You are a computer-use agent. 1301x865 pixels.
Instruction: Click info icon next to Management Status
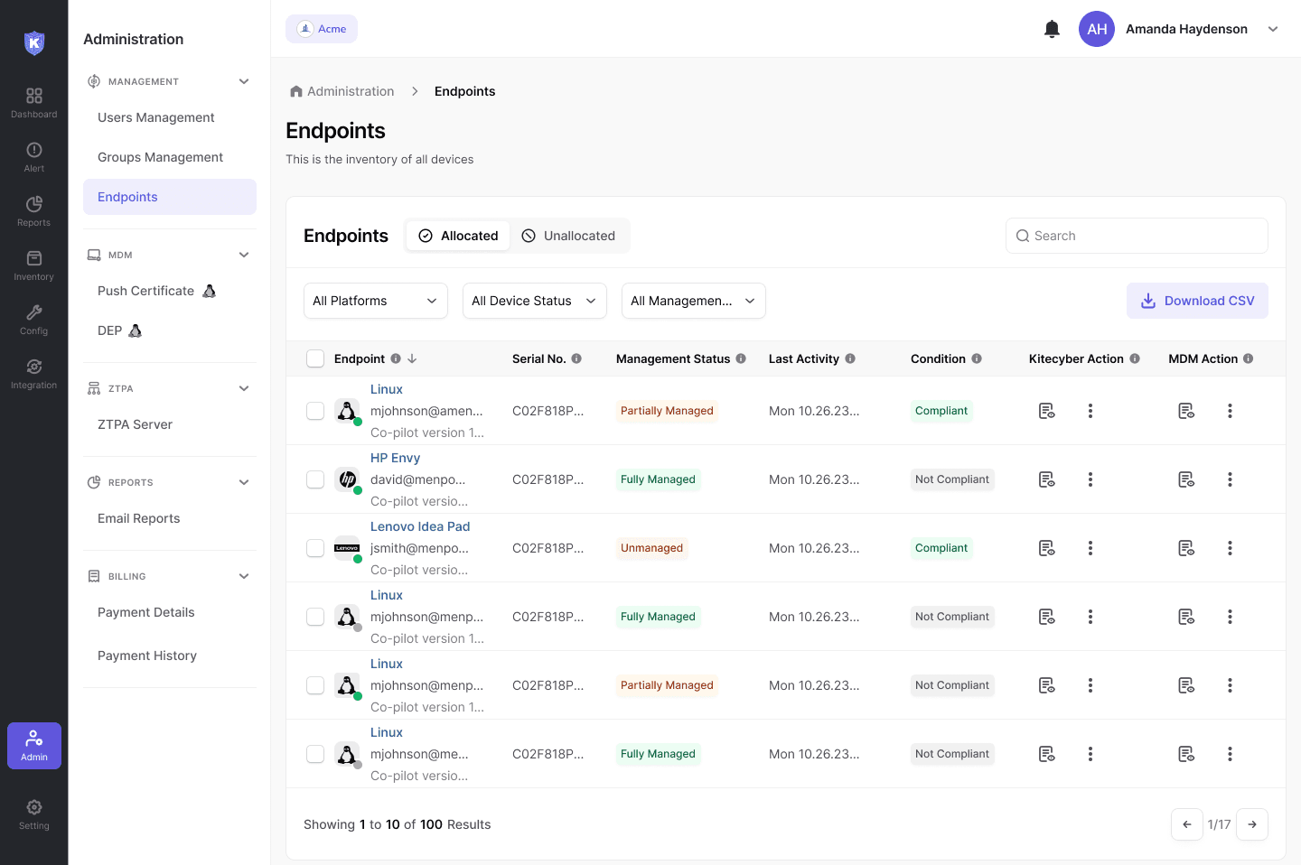tap(741, 358)
